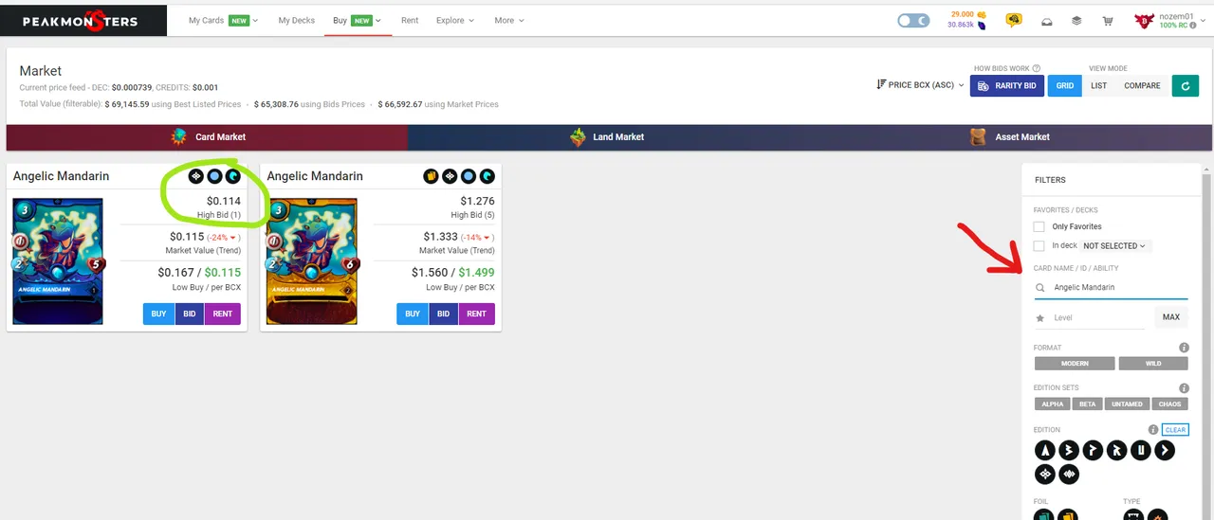Open the inbox tray icon

1046,20
